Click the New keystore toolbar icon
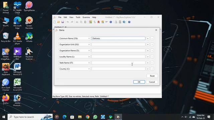 point(55,22)
